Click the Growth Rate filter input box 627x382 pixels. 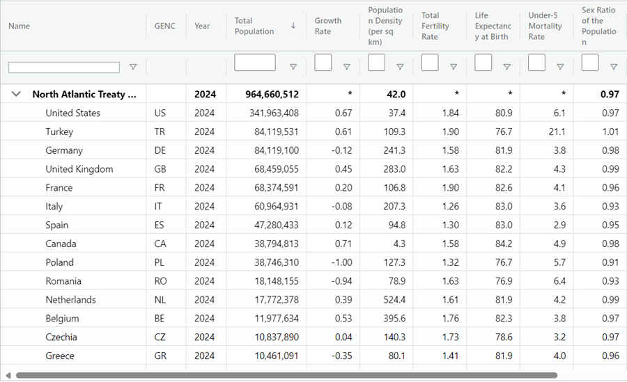(x=323, y=63)
